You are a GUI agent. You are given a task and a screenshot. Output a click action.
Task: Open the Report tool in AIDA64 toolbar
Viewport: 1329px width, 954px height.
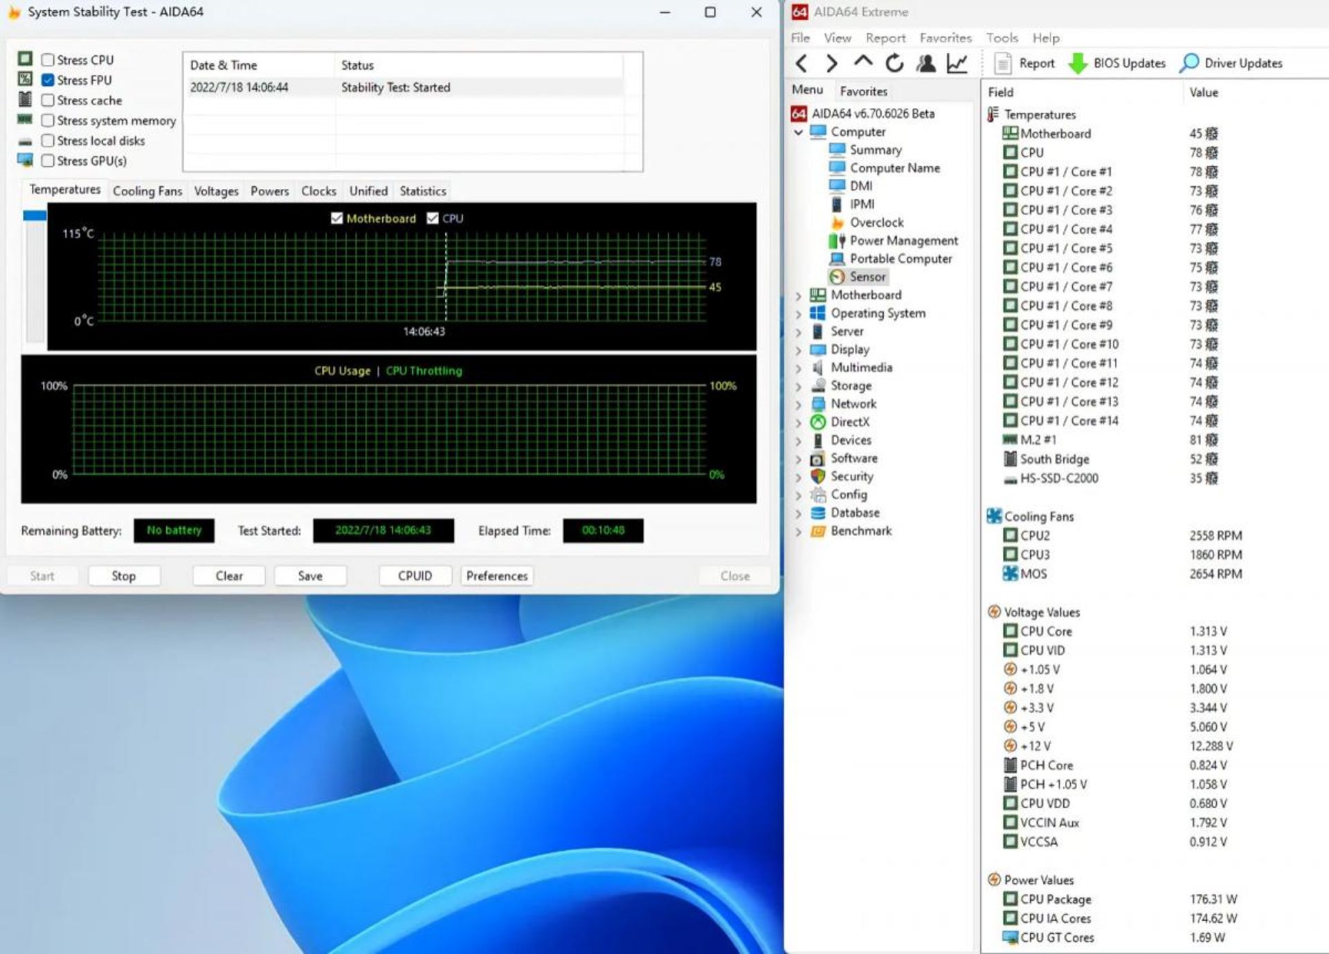1027,63
